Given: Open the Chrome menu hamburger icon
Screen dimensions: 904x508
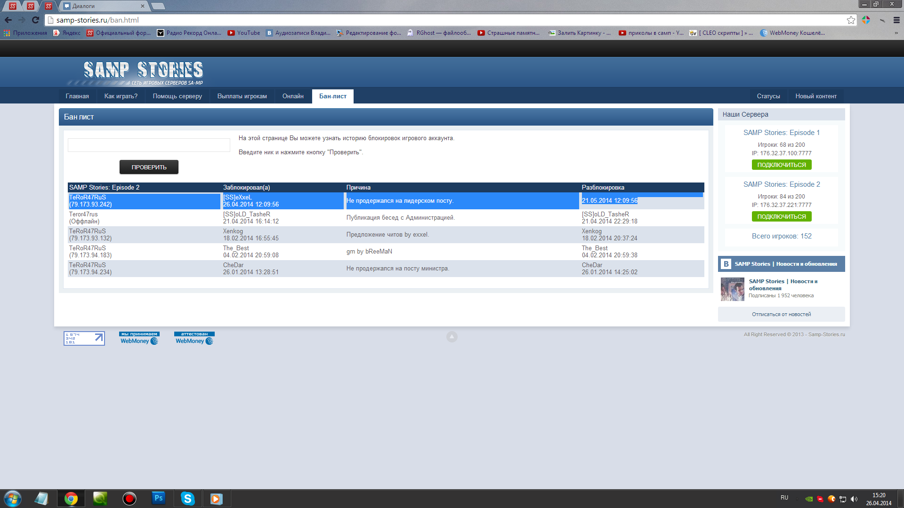Looking at the screenshot, I should pos(896,20).
